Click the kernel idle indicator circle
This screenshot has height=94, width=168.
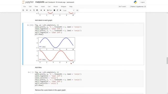click(145, 7)
